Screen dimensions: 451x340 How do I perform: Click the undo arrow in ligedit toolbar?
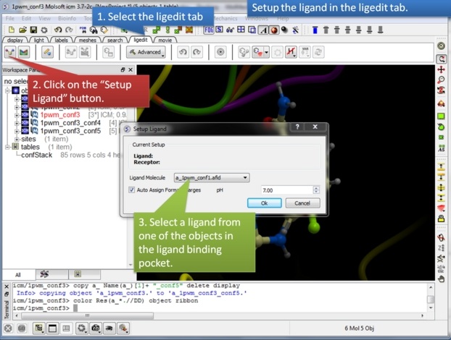click(x=182, y=53)
